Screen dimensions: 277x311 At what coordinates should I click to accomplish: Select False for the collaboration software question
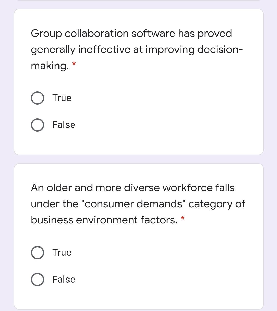(x=37, y=125)
